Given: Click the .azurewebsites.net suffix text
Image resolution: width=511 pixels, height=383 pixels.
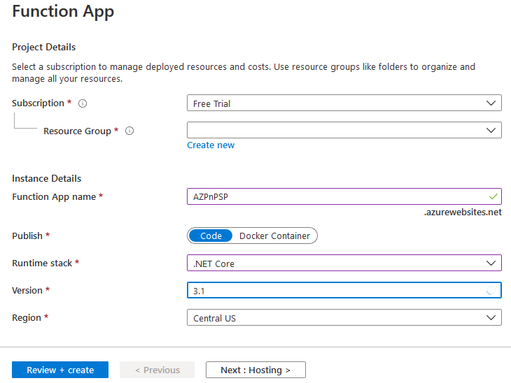Looking at the screenshot, I should pyautogui.click(x=463, y=212).
